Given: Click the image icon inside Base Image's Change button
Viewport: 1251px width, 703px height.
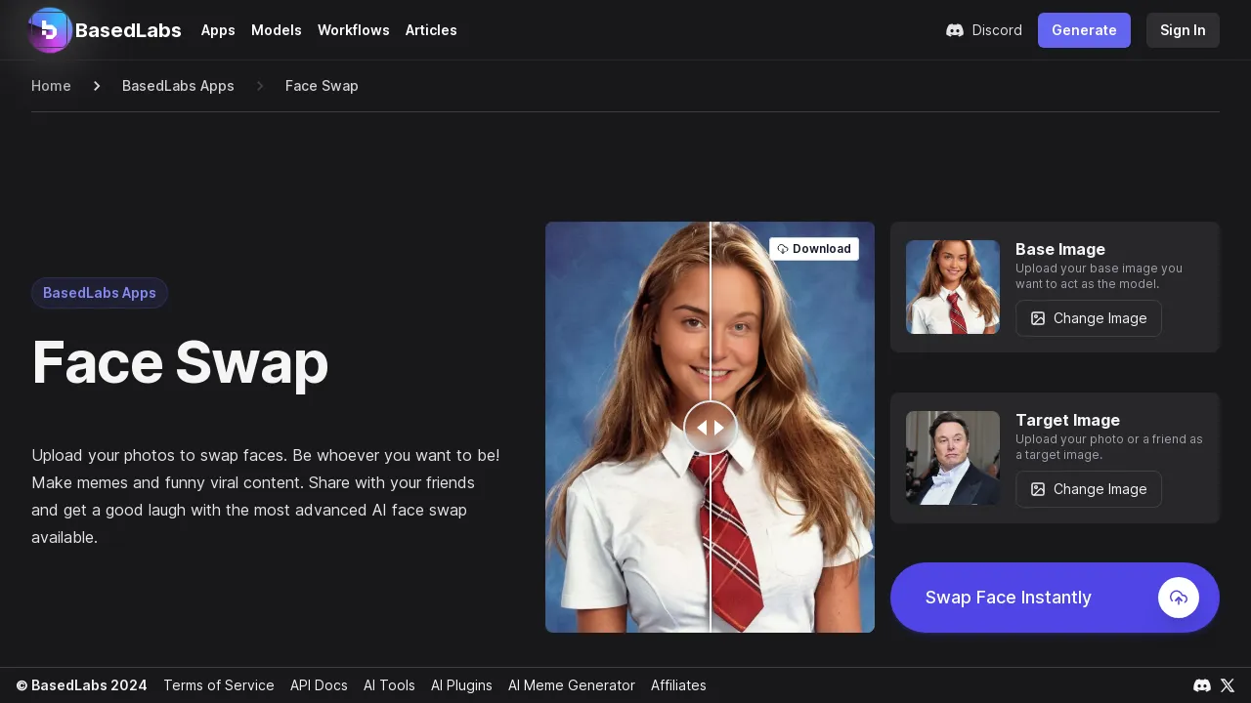Looking at the screenshot, I should click(1038, 318).
